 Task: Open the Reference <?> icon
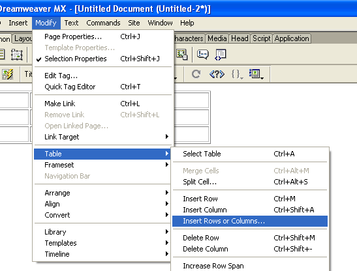(x=217, y=74)
